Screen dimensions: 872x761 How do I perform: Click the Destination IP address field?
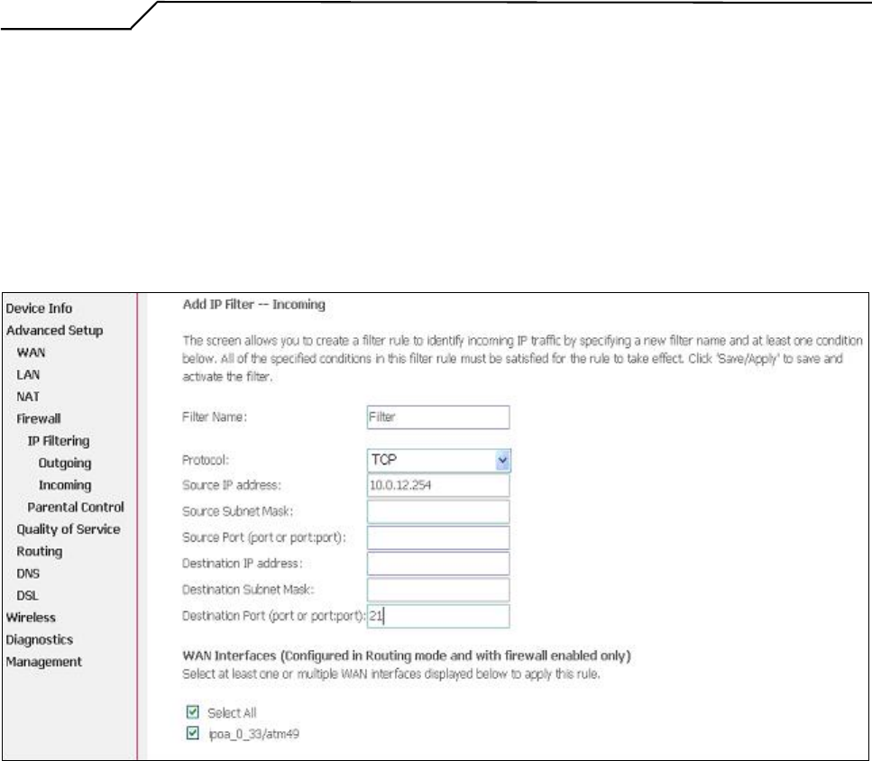(x=438, y=564)
